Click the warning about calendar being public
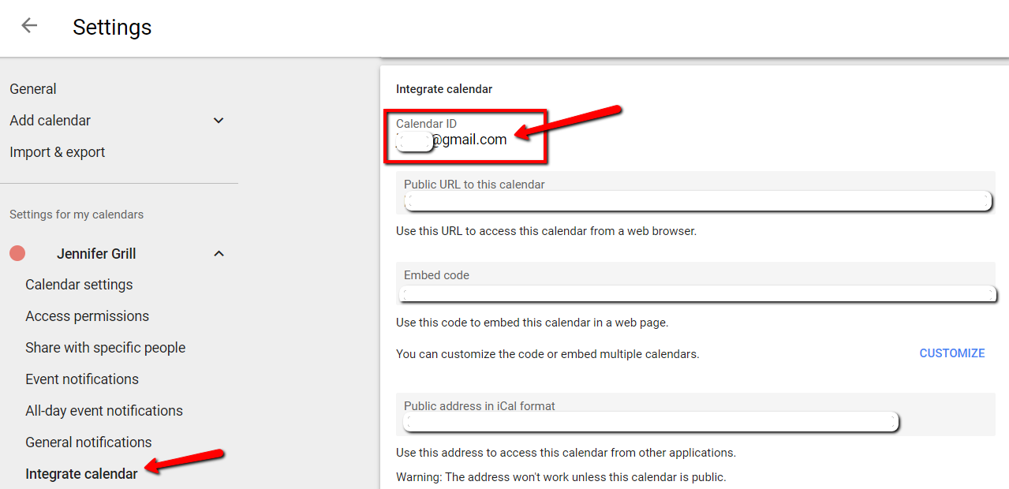The image size is (1009, 489). (561, 477)
